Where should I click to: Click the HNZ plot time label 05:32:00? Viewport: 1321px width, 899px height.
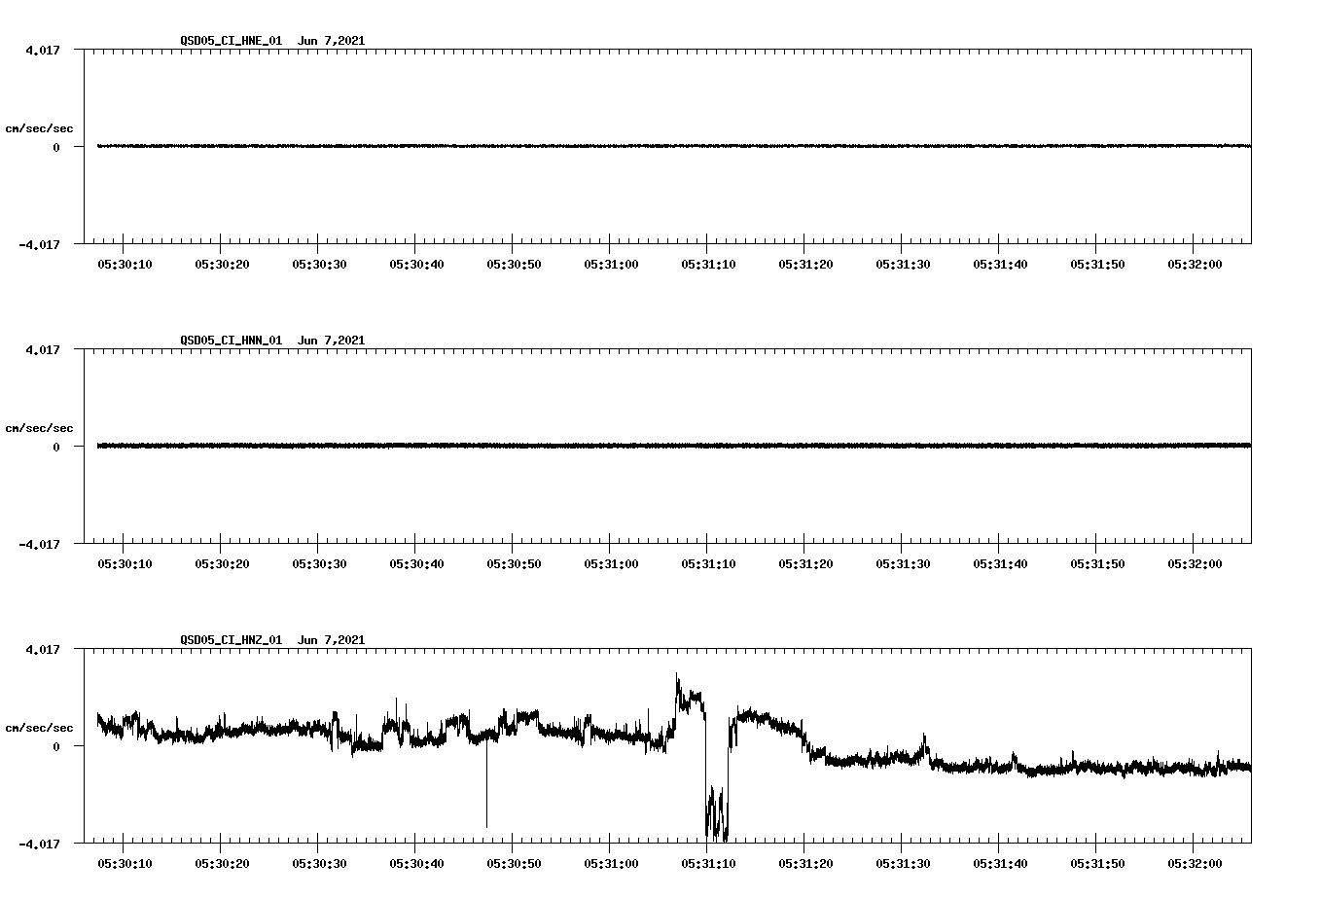1195,864
